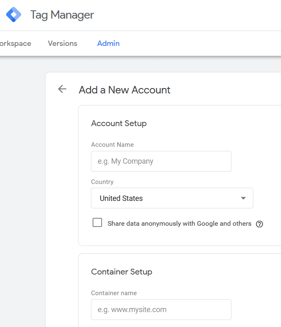Enable Share data anonymously checkbox
The height and width of the screenshot is (327, 281).
tap(98, 223)
